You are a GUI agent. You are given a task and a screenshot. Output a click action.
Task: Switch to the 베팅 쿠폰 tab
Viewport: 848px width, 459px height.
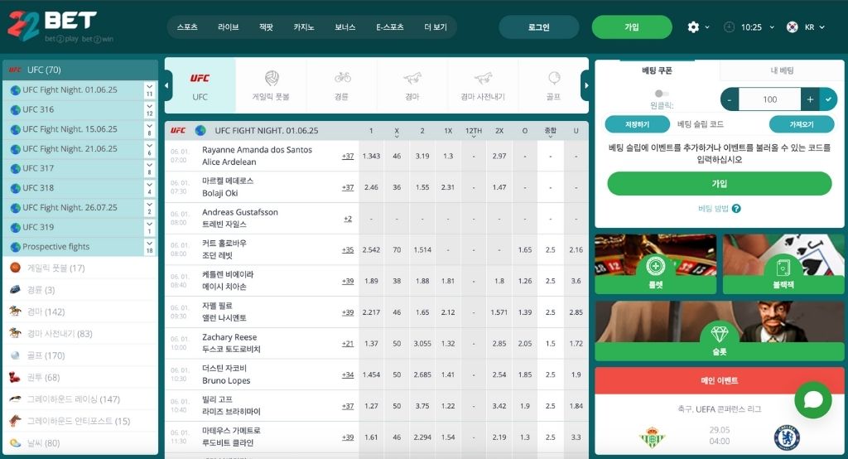click(x=657, y=70)
